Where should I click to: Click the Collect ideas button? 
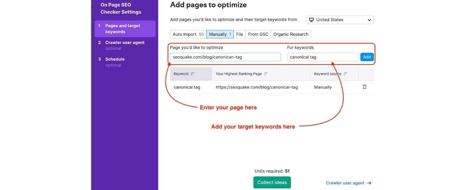click(272, 182)
